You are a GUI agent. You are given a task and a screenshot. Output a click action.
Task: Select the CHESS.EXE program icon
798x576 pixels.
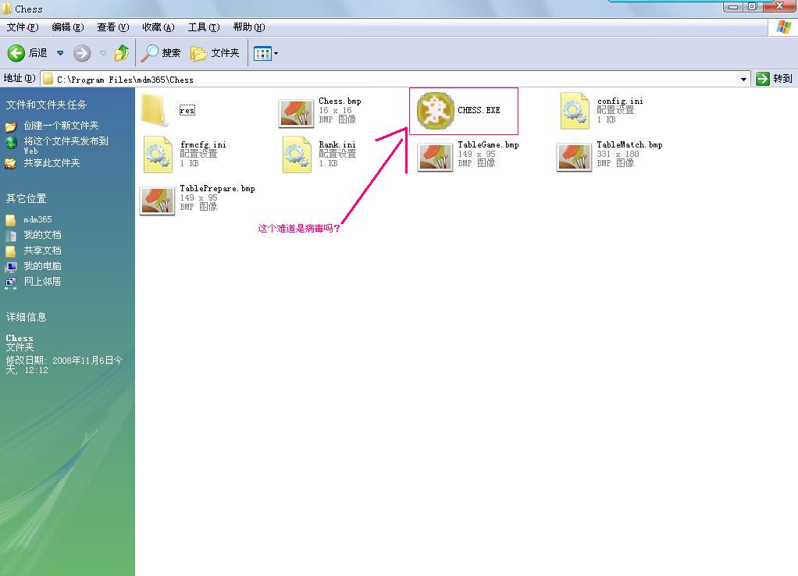[435, 110]
